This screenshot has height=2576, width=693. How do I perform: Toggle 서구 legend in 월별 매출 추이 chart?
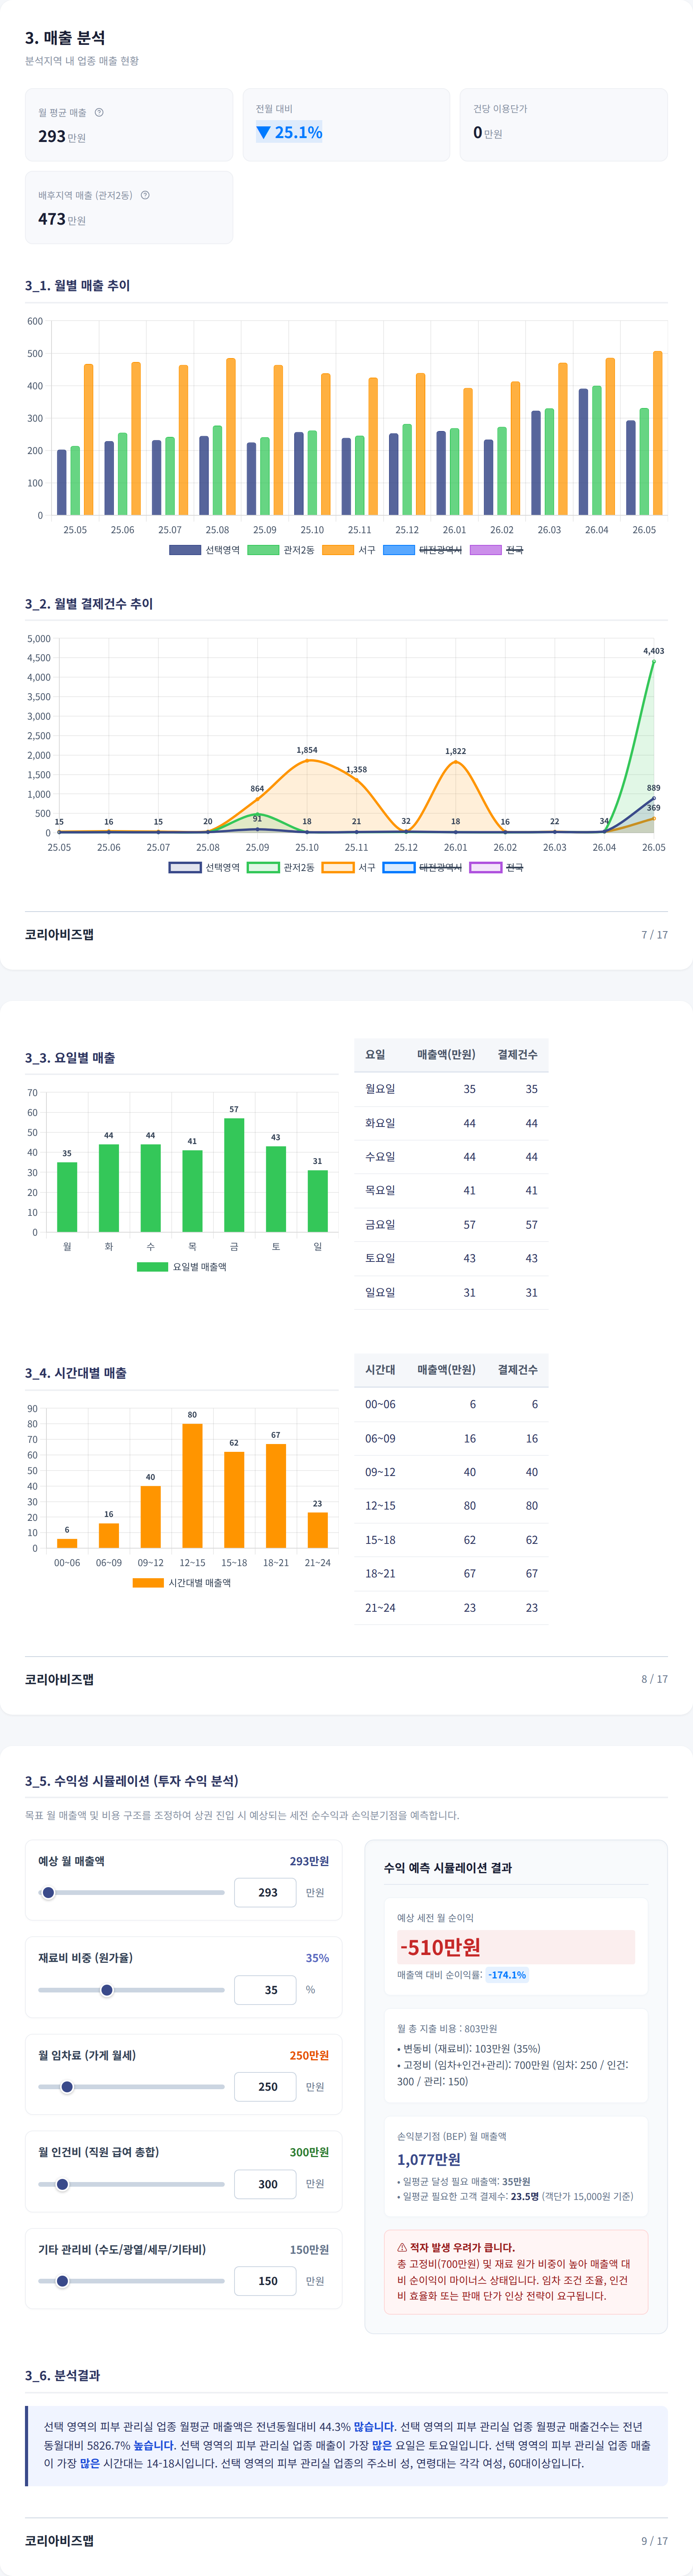coord(349,550)
